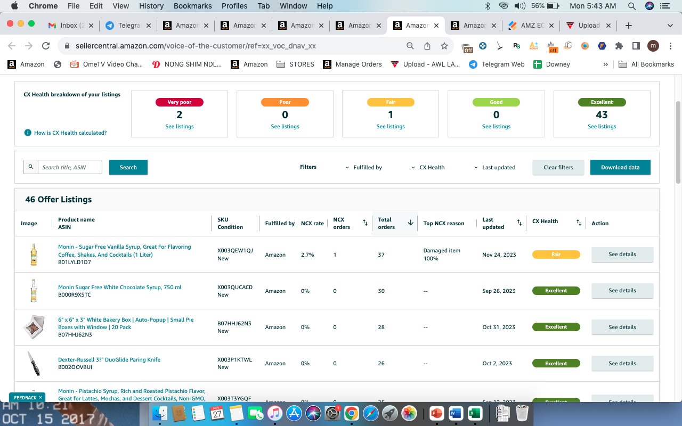The height and width of the screenshot is (426, 682).
Task: Expand the Fulfilled by filter dropdown
Action: 364,167
